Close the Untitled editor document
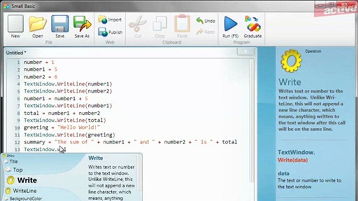358x201 pixels. tap(246, 51)
